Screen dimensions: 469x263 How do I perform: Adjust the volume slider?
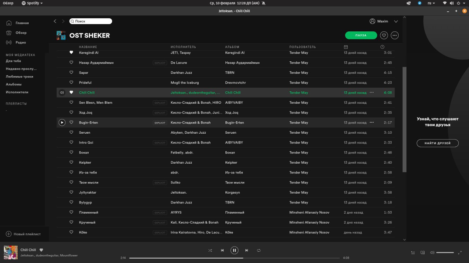coord(445,252)
